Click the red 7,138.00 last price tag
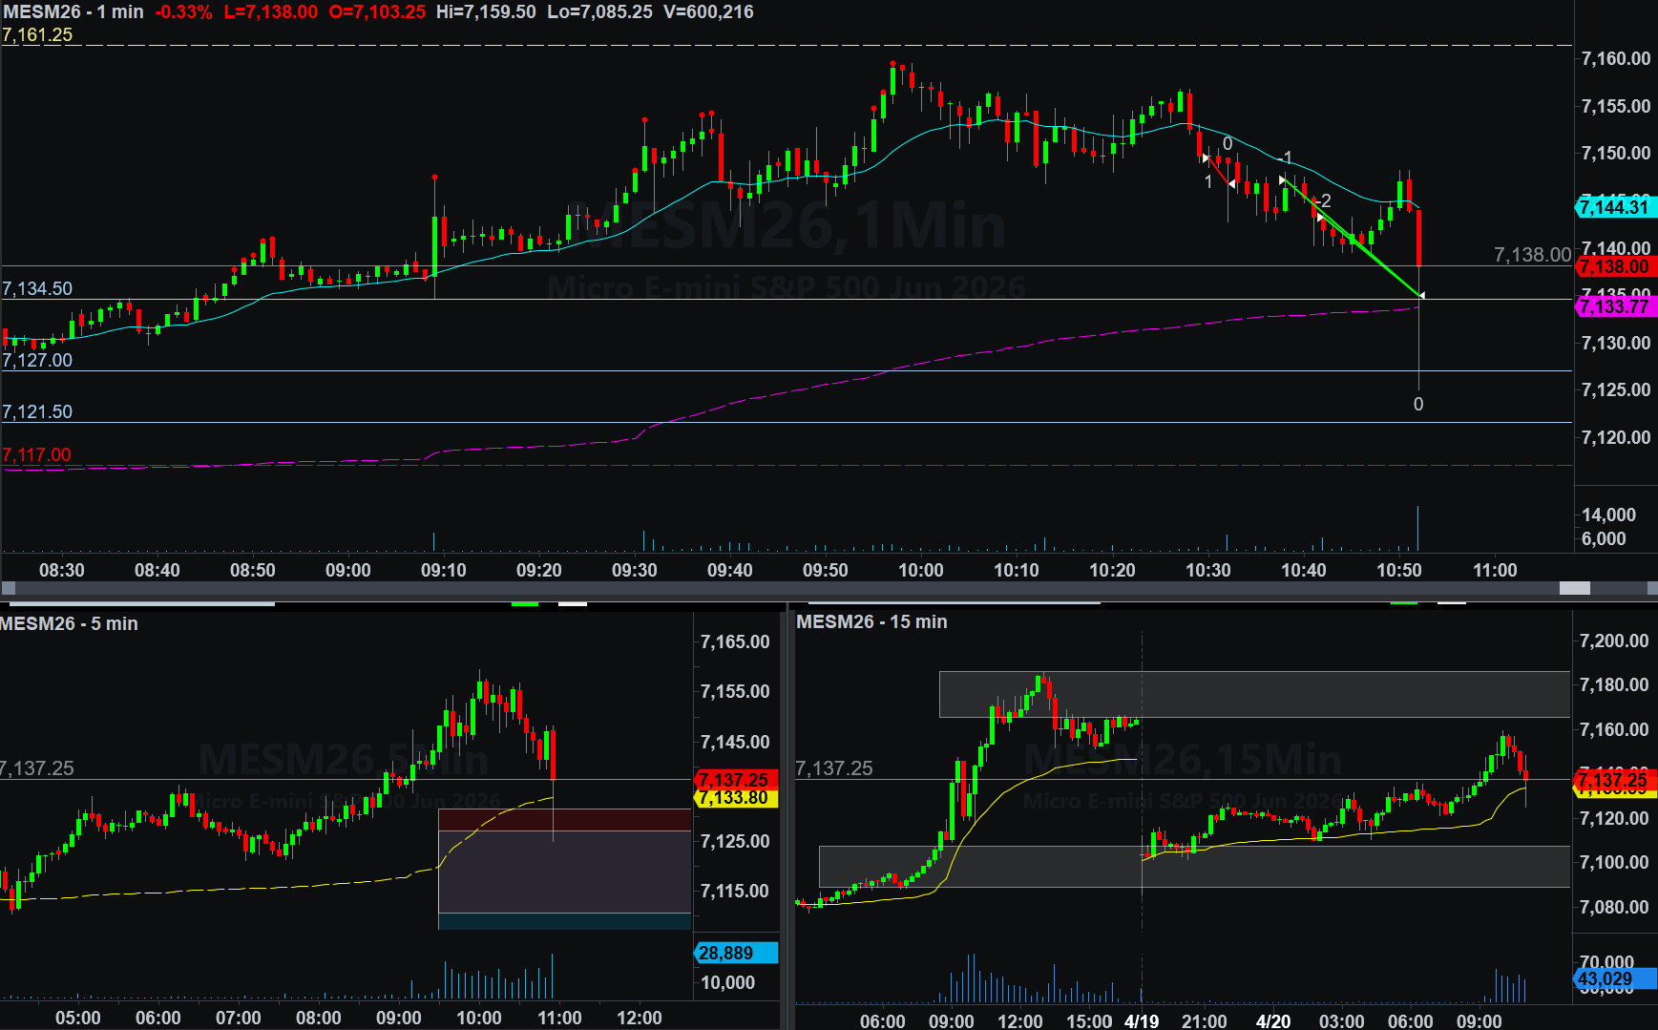Viewport: 1658px width, 1030px height. [1615, 267]
